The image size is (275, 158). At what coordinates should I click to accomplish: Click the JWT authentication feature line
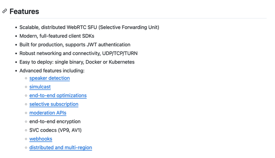point(75,45)
